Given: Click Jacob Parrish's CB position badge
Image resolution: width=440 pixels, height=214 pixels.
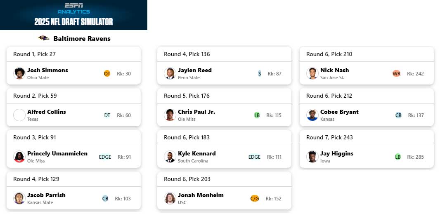Looking at the screenshot, I should coord(105,199).
